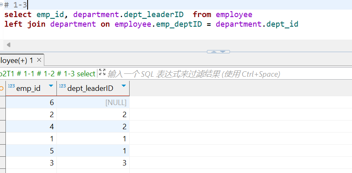
Task: Close the employee(+) 1 result tab
Action: [x=39, y=60]
